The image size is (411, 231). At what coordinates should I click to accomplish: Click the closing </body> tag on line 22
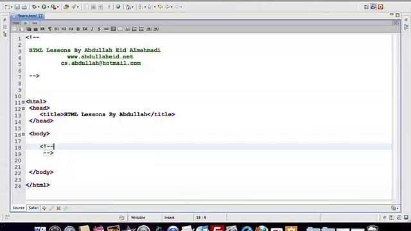pyautogui.click(x=41, y=173)
